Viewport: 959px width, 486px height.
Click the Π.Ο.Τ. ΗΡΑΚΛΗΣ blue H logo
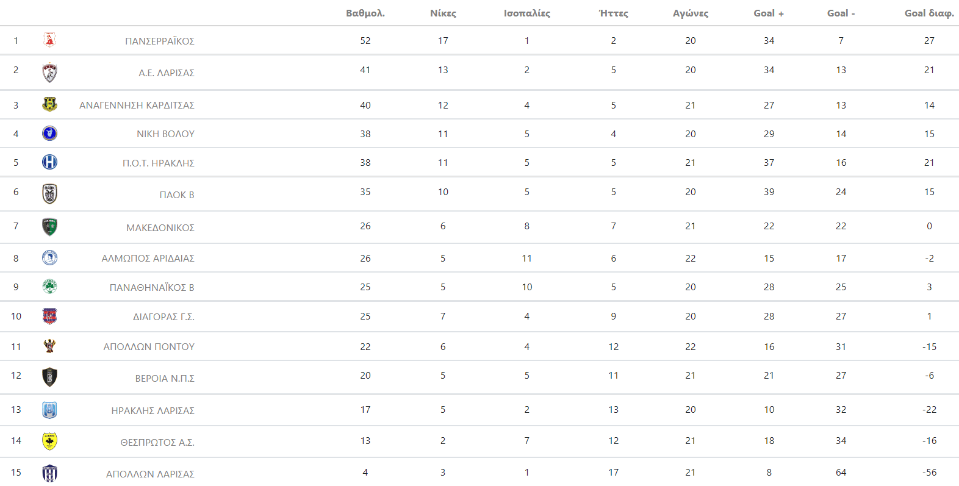pos(50,162)
